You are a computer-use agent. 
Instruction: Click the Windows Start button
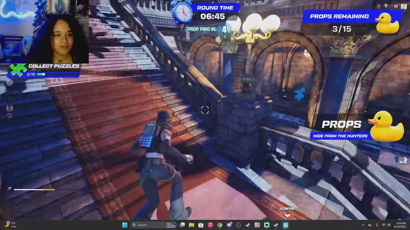click(125, 225)
